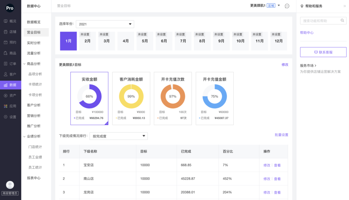Open 报表中心 menu item
Screen dimensions: 349x200
(34, 178)
